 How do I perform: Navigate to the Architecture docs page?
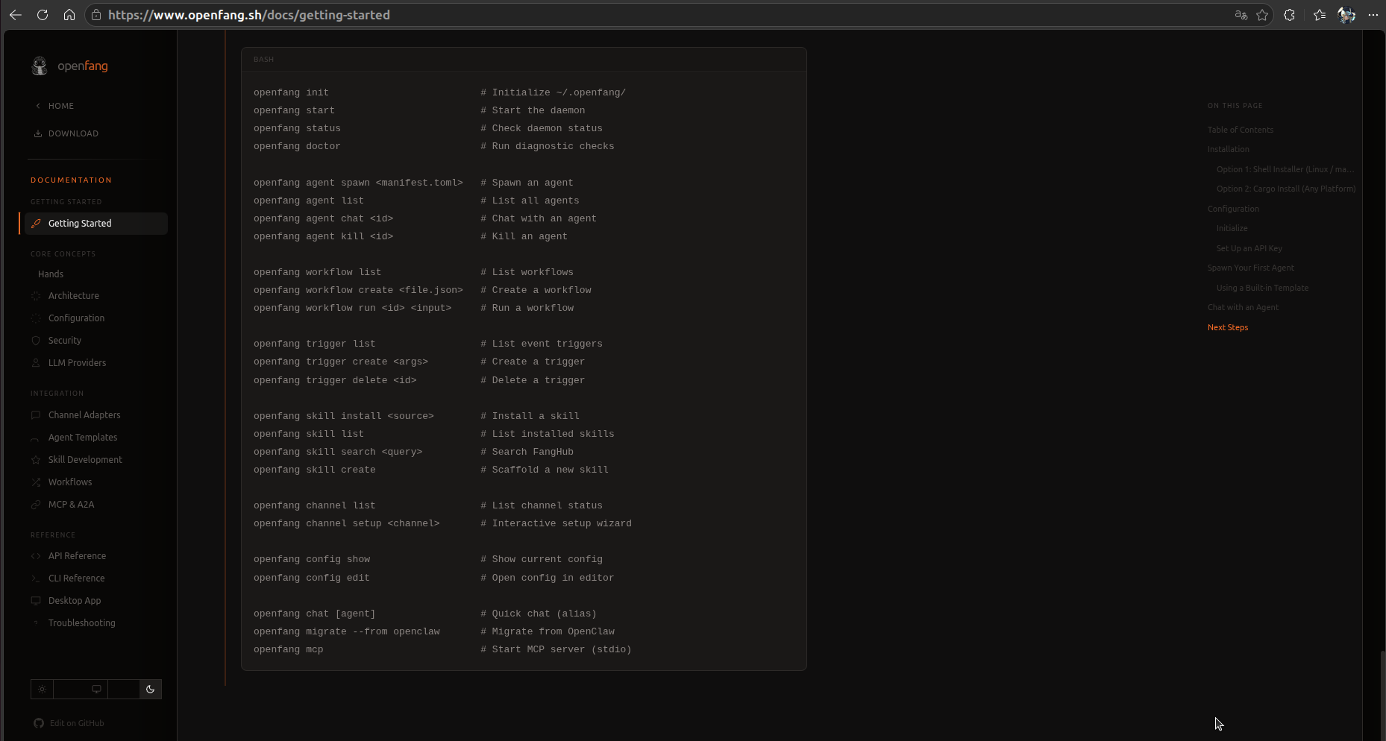(x=74, y=296)
